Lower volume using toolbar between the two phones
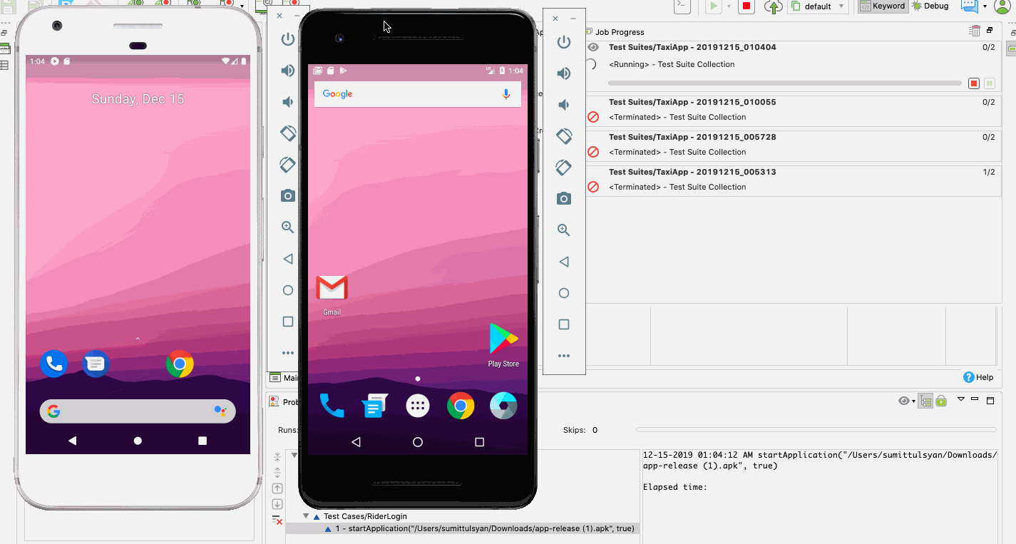This screenshot has height=544, width=1016. pyautogui.click(x=288, y=102)
